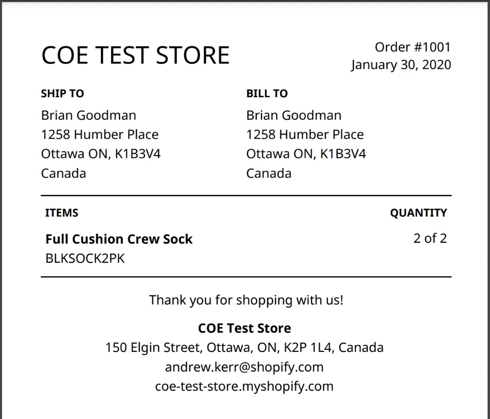The width and height of the screenshot is (490, 419).
Task: Click the COE TEST STORE heading
Action: pyautogui.click(x=135, y=56)
